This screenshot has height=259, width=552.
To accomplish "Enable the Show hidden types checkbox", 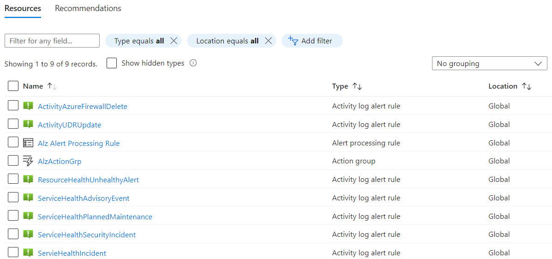I will 112,63.
